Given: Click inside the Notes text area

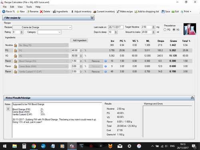Looking at the screenshot, I should pyautogui.click(x=57, y=120).
